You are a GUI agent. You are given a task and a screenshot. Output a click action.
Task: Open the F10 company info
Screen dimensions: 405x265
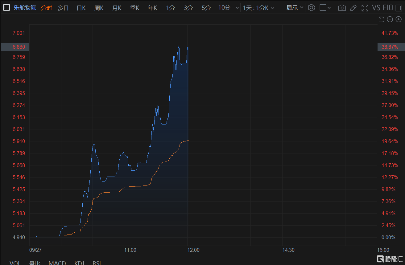[388, 8]
